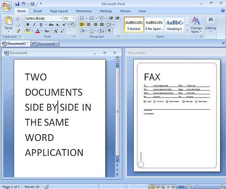This screenshot has height=189, width=226.
Task: Open Change Styles gallery
Action: [x=196, y=25]
